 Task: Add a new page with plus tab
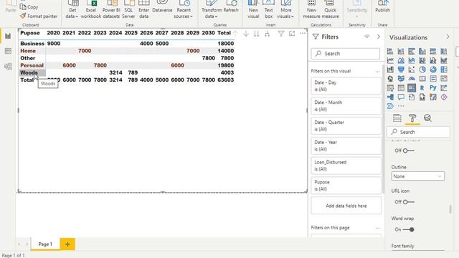click(x=67, y=244)
